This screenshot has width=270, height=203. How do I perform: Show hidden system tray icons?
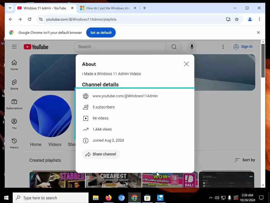point(210,198)
